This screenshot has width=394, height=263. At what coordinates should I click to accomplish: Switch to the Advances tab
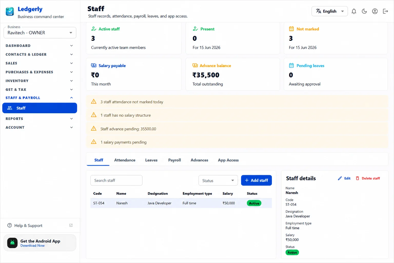coord(199,160)
